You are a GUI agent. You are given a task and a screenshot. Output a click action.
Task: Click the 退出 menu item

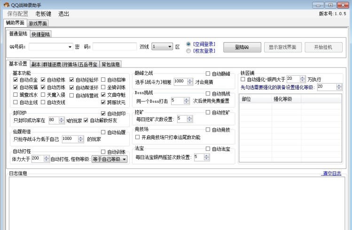[63, 14]
